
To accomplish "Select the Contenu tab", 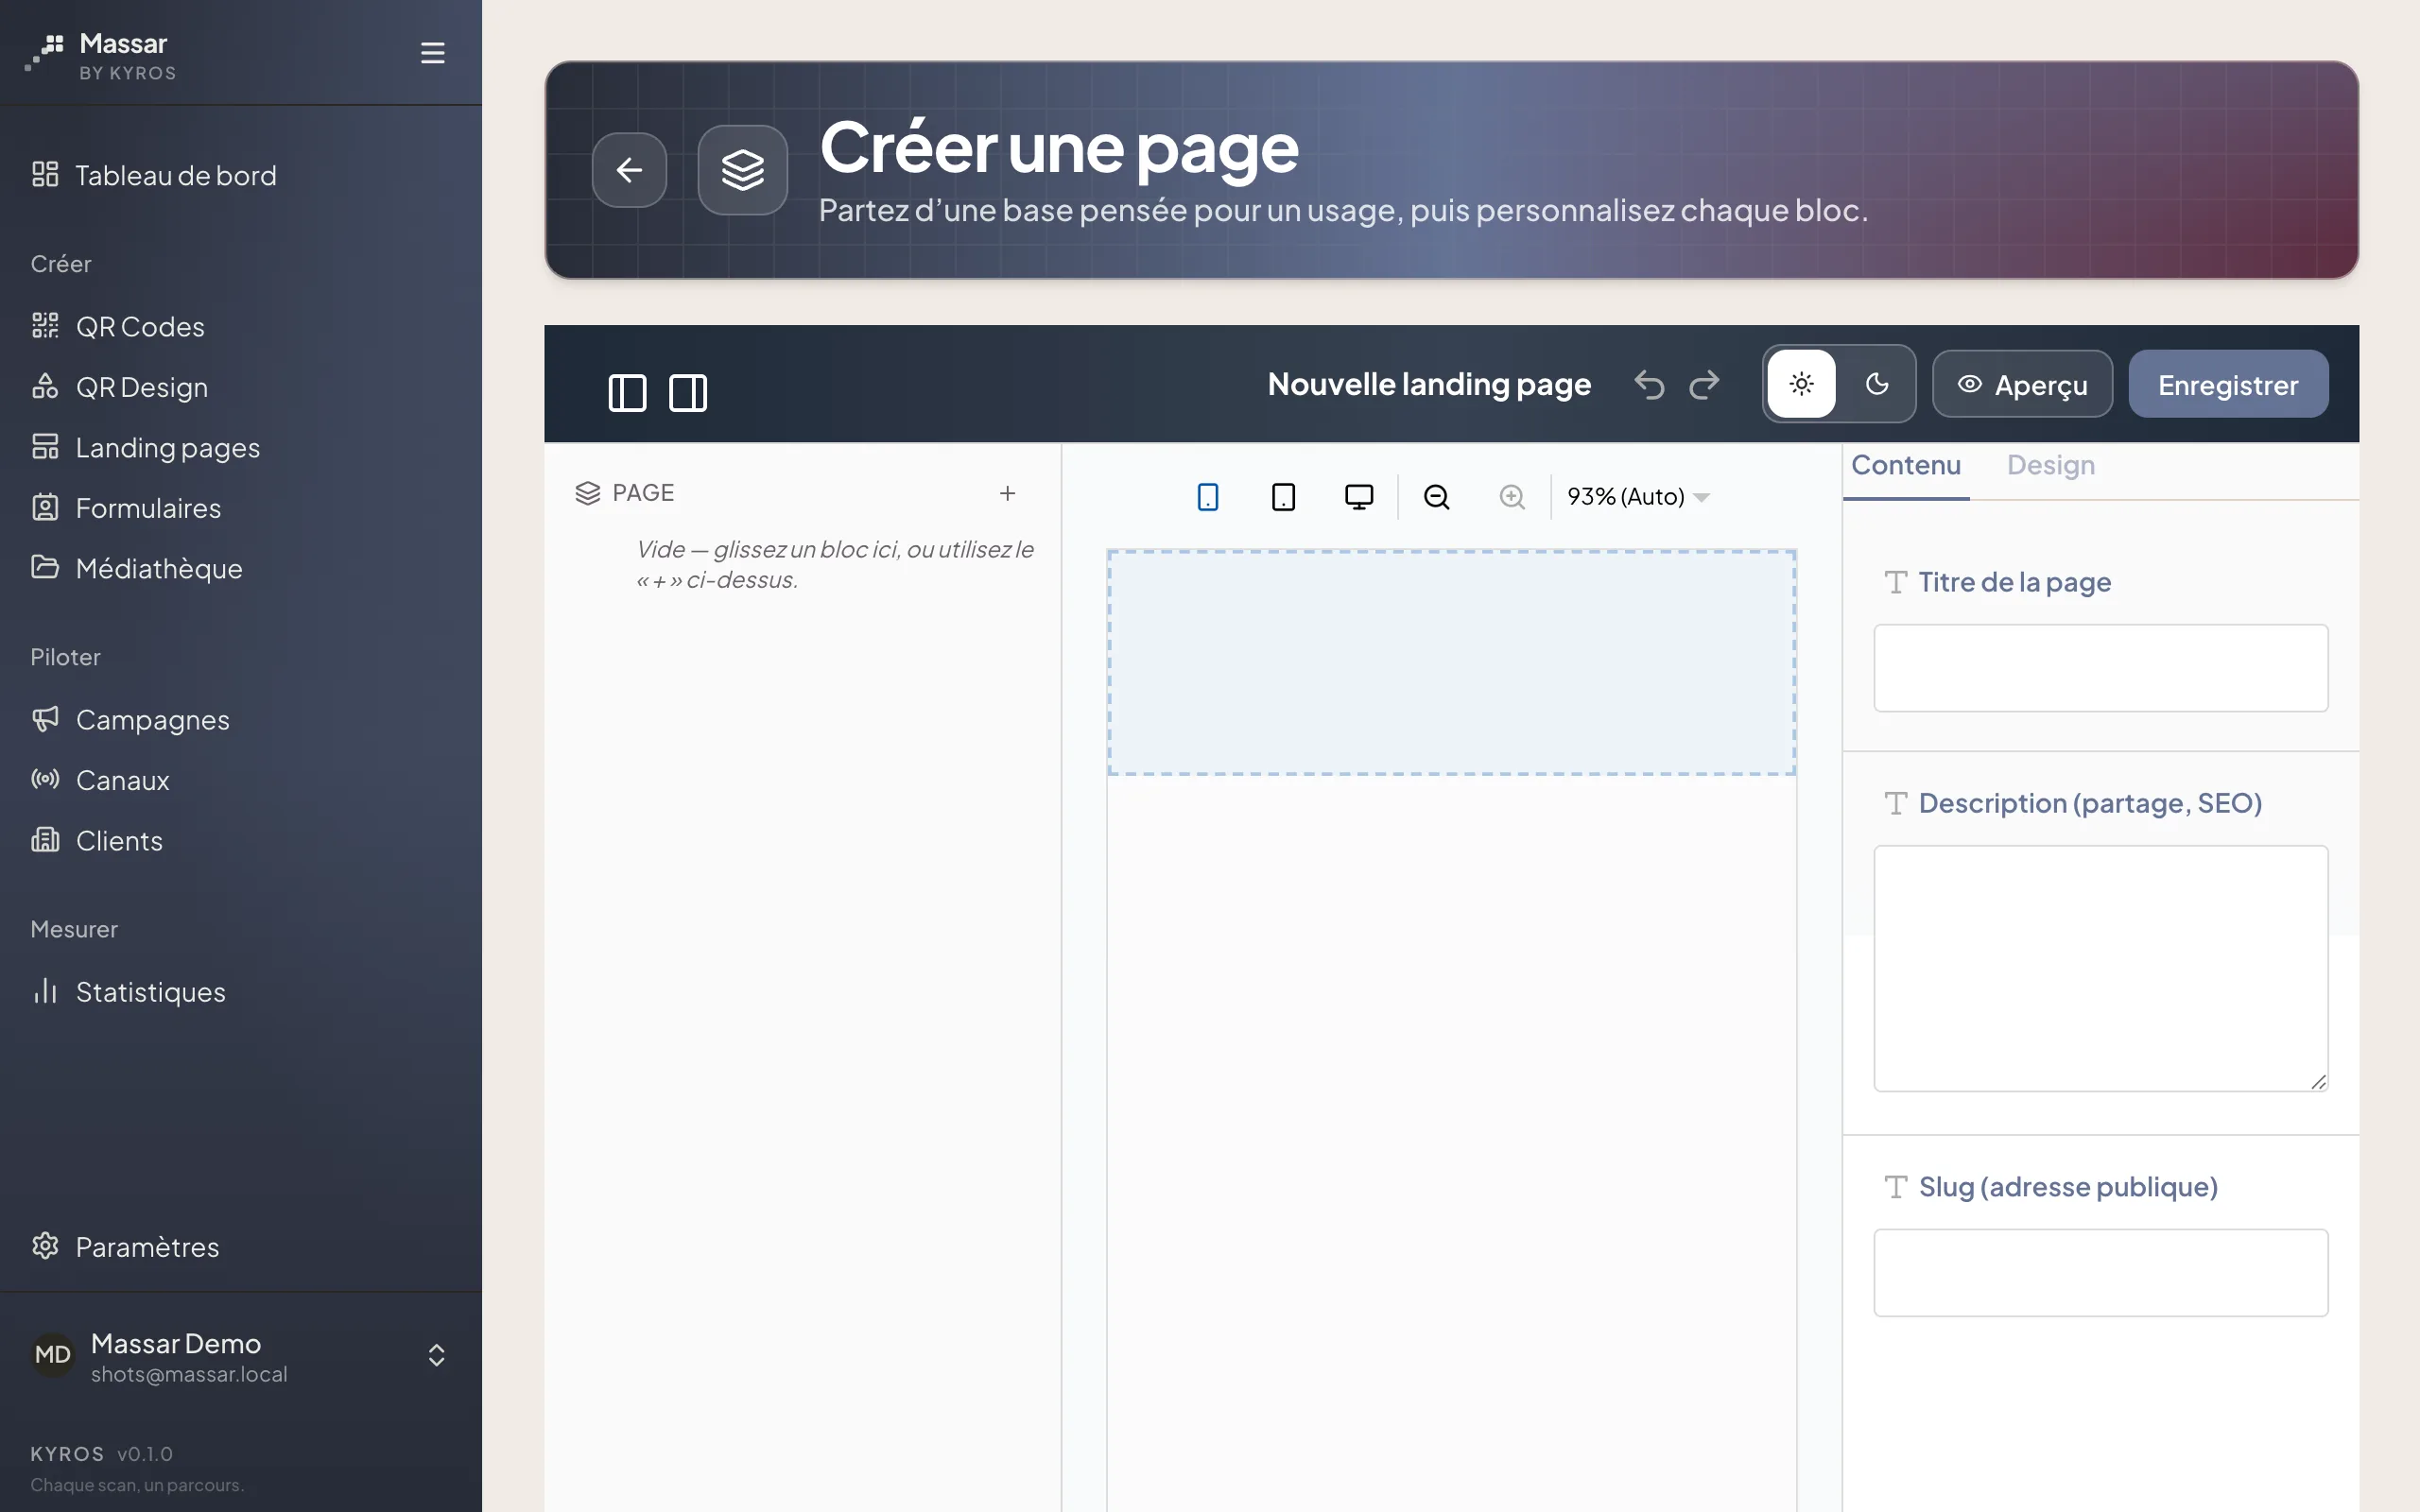I will 1905,466.
